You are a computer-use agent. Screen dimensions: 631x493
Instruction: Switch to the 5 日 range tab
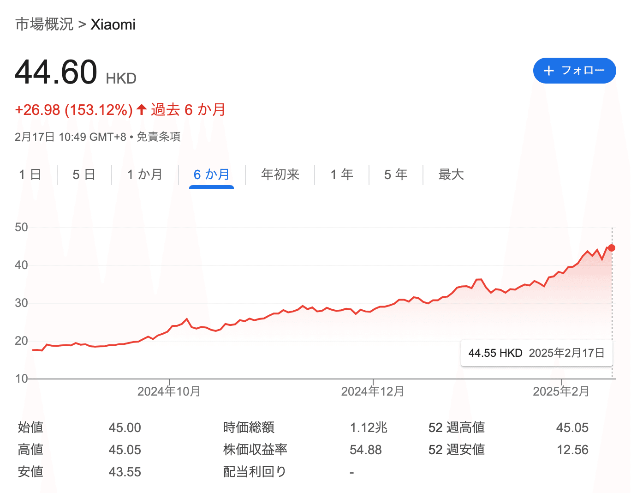click(84, 174)
